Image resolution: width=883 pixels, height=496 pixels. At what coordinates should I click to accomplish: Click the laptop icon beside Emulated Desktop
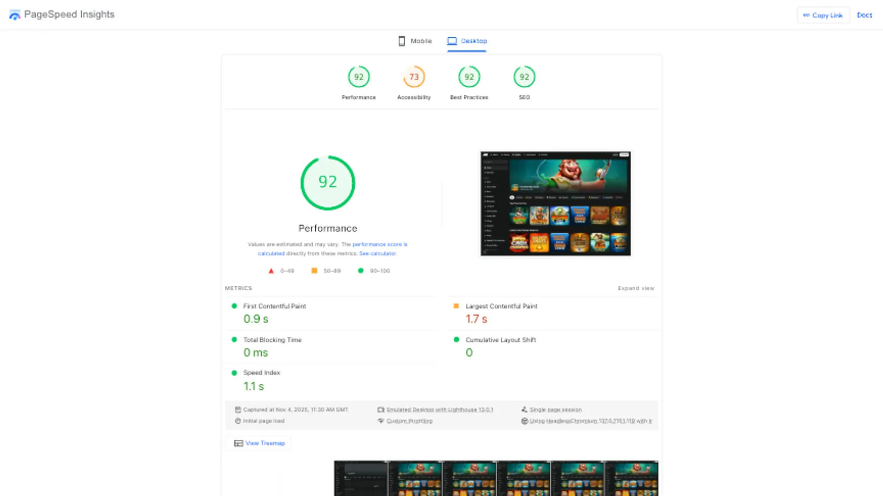pyautogui.click(x=381, y=409)
